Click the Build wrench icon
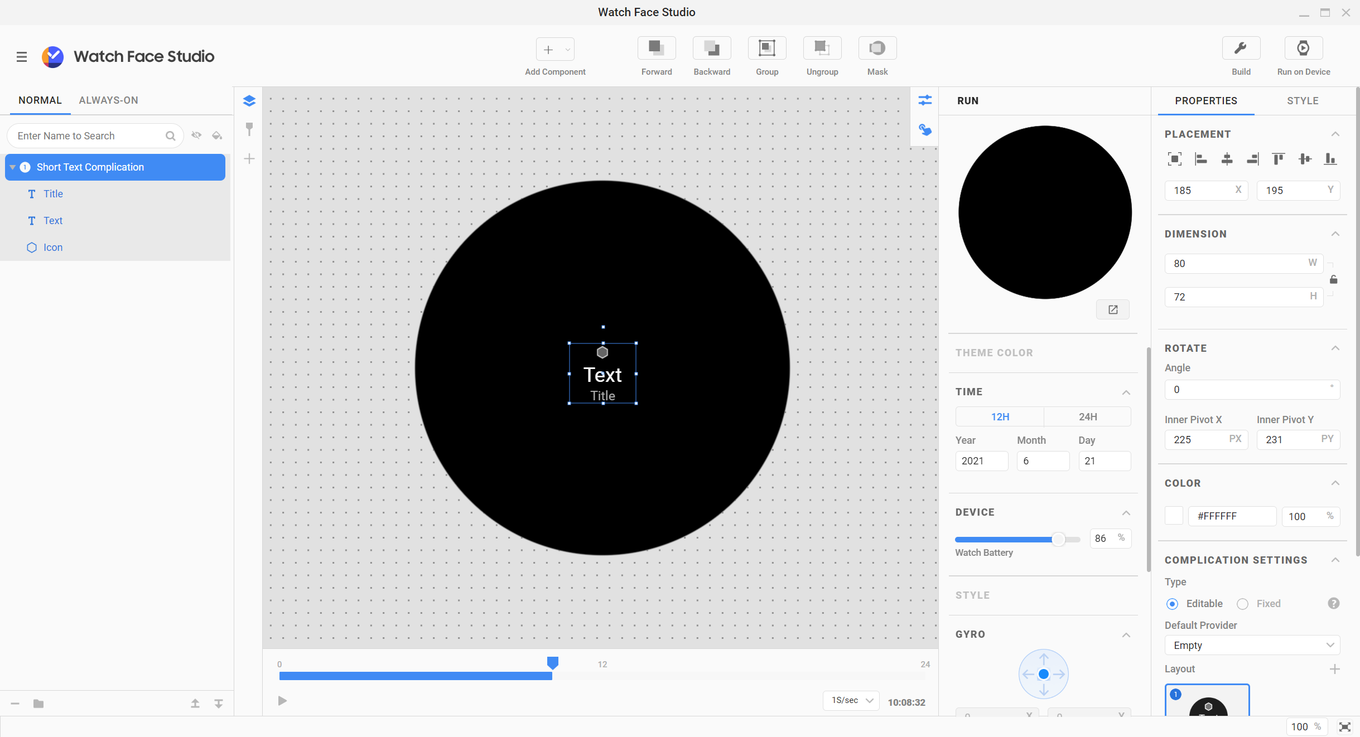 pyautogui.click(x=1241, y=49)
